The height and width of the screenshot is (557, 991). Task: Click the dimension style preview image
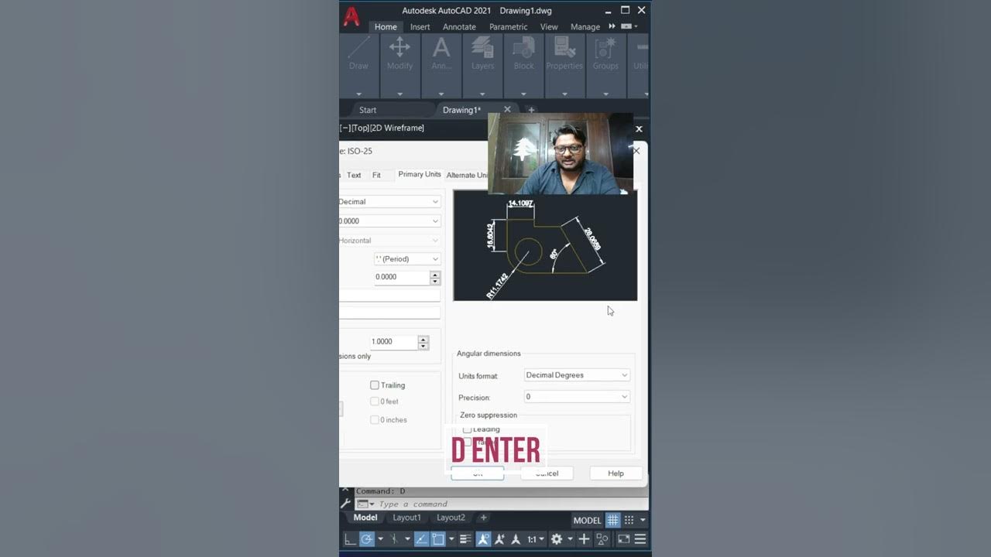[x=545, y=246]
